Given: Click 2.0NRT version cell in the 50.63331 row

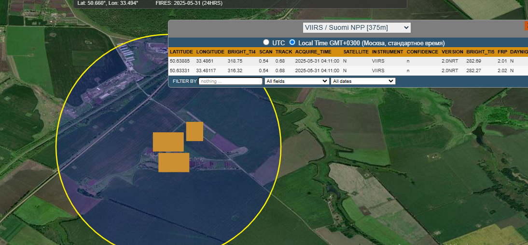Looking at the screenshot, I should point(450,70).
